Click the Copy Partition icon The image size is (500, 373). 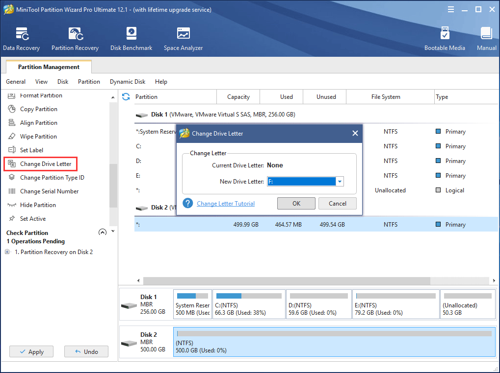point(12,109)
